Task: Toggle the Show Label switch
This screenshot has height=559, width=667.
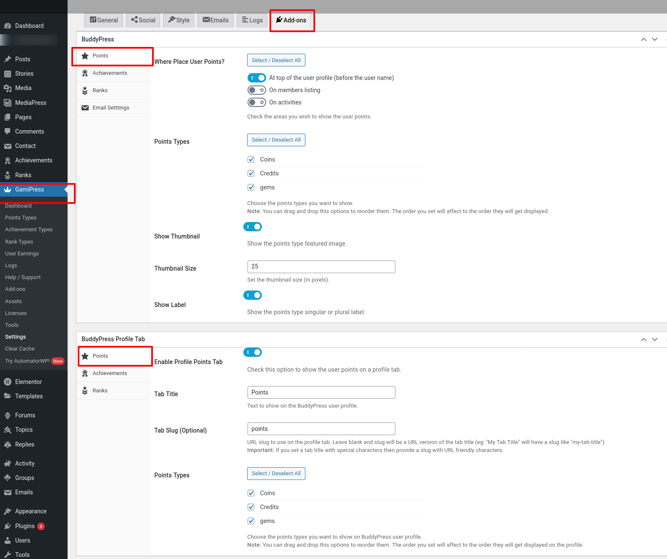Action: [253, 295]
